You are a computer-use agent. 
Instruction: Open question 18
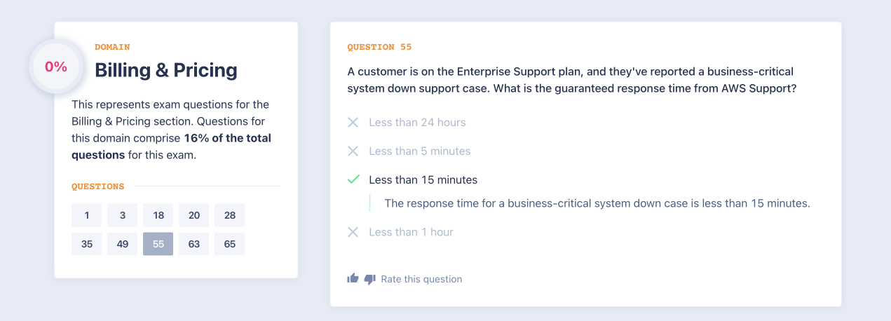158,215
